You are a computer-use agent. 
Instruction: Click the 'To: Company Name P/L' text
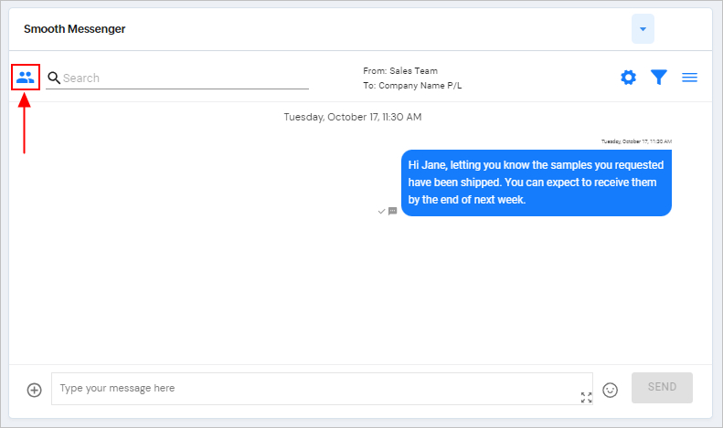tap(412, 86)
